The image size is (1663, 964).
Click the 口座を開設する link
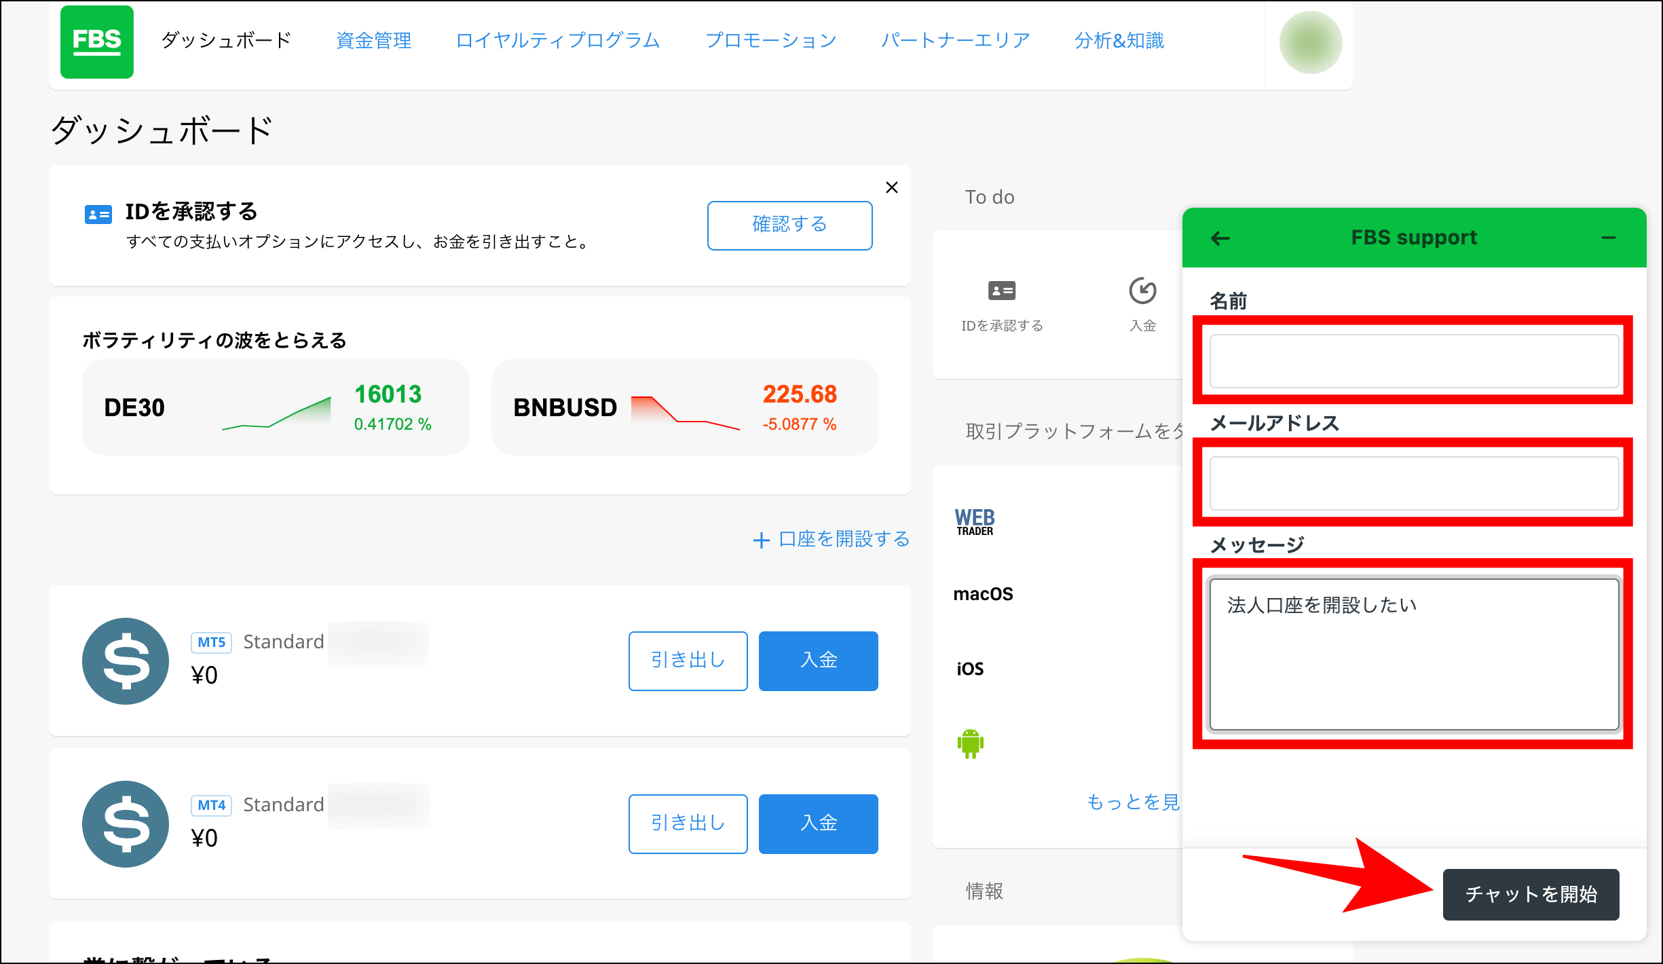click(831, 539)
